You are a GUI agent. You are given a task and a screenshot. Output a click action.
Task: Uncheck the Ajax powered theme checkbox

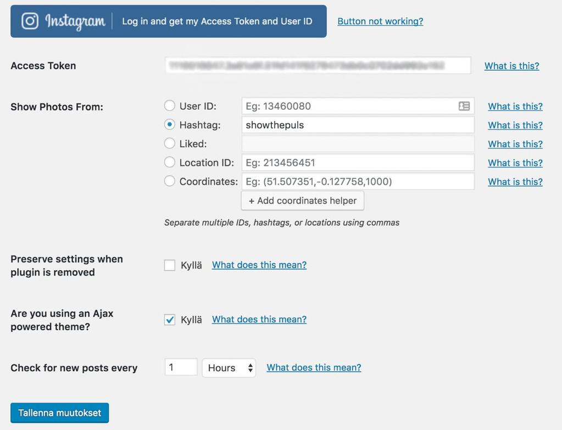[x=170, y=320]
